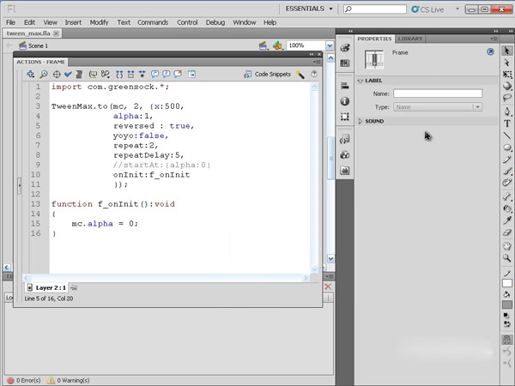Image resolution: width=515 pixels, height=386 pixels.
Task: Toggle the Script Assist wand button
Action: point(300,75)
